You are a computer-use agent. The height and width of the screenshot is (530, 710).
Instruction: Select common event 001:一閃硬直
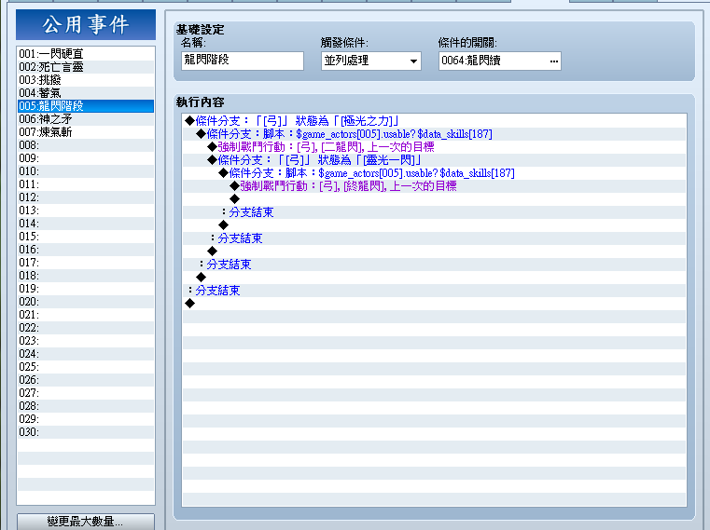click(86, 54)
